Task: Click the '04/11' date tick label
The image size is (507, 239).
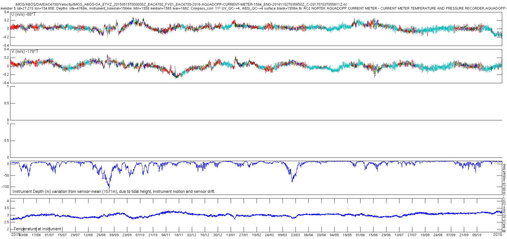Action: [166, 235]
